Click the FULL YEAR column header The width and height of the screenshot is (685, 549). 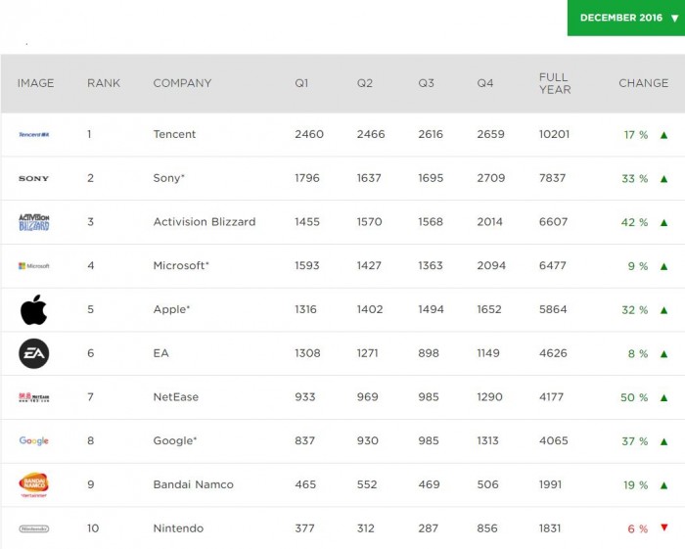click(555, 83)
